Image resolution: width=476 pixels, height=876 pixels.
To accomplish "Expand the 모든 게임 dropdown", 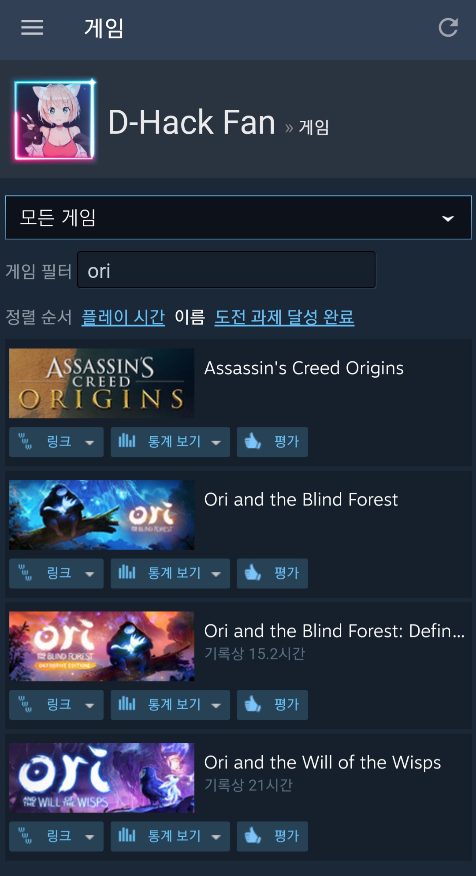I will click(238, 217).
